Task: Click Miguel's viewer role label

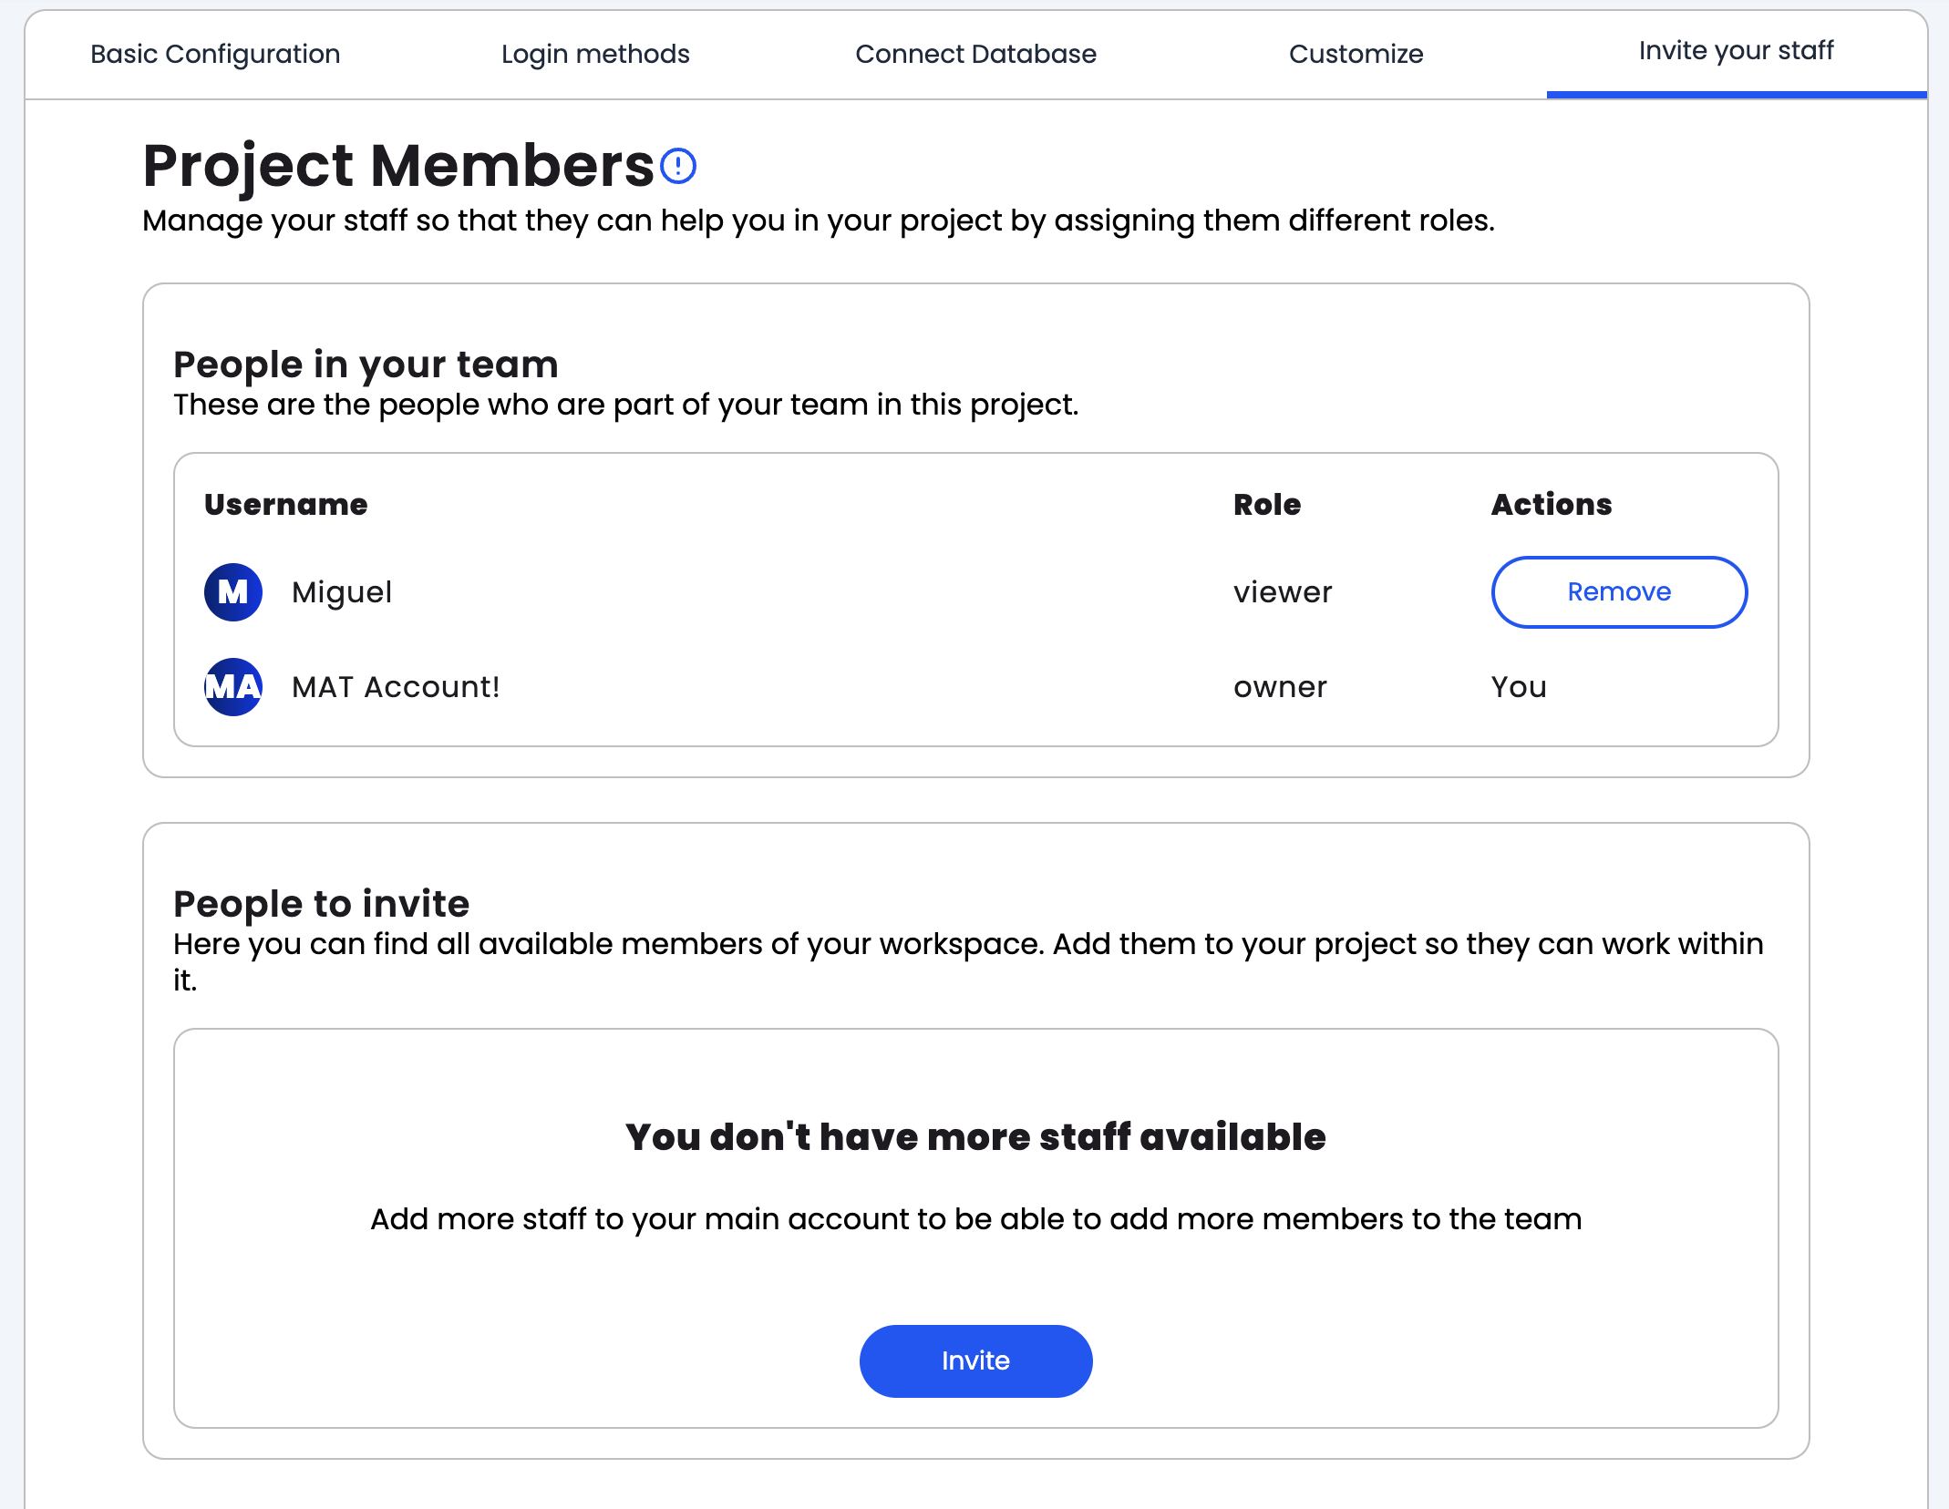Action: (1283, 592)
